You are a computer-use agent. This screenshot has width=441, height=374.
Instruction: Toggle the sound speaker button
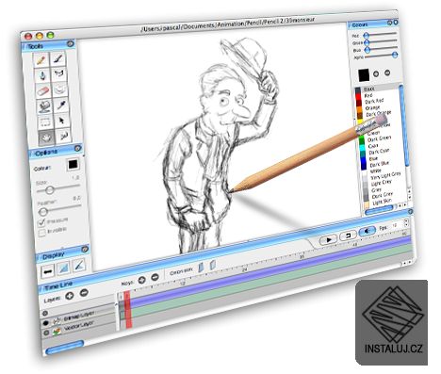pyautogui.click(x=367, y=232)
